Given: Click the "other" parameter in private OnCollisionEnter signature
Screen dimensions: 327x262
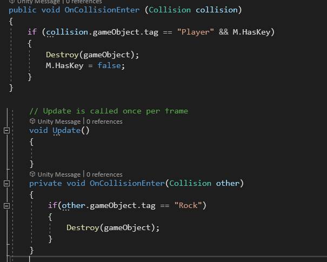Looking at the screenshot, I should point(227,184).
